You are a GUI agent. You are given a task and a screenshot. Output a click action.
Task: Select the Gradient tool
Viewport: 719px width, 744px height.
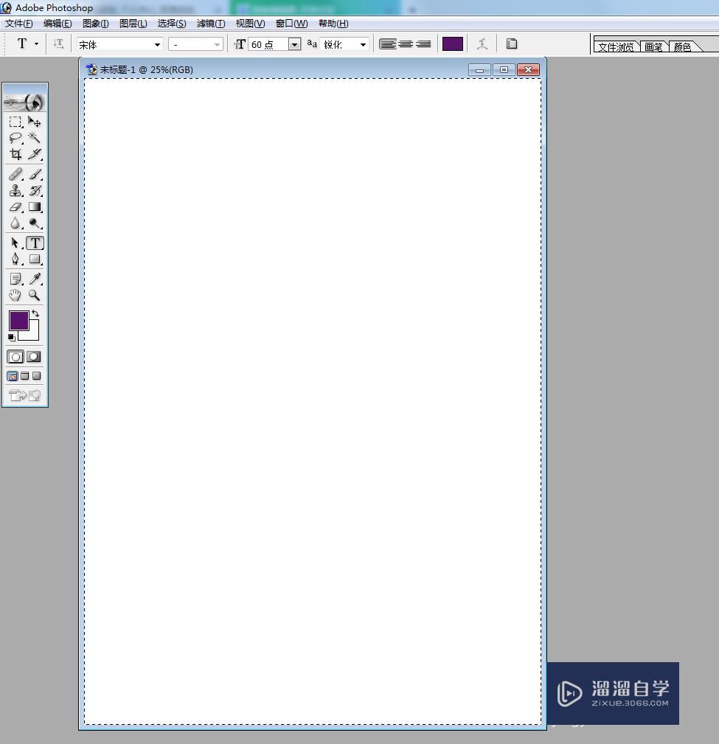click(x=34, y=207)
